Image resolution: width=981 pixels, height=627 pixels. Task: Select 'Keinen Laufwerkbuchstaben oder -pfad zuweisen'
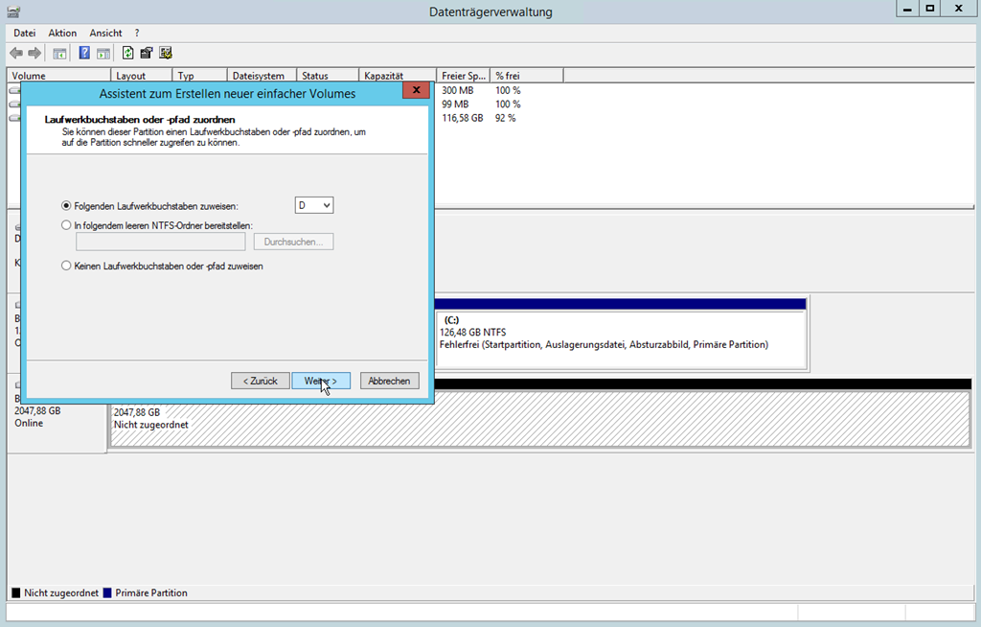66,267
